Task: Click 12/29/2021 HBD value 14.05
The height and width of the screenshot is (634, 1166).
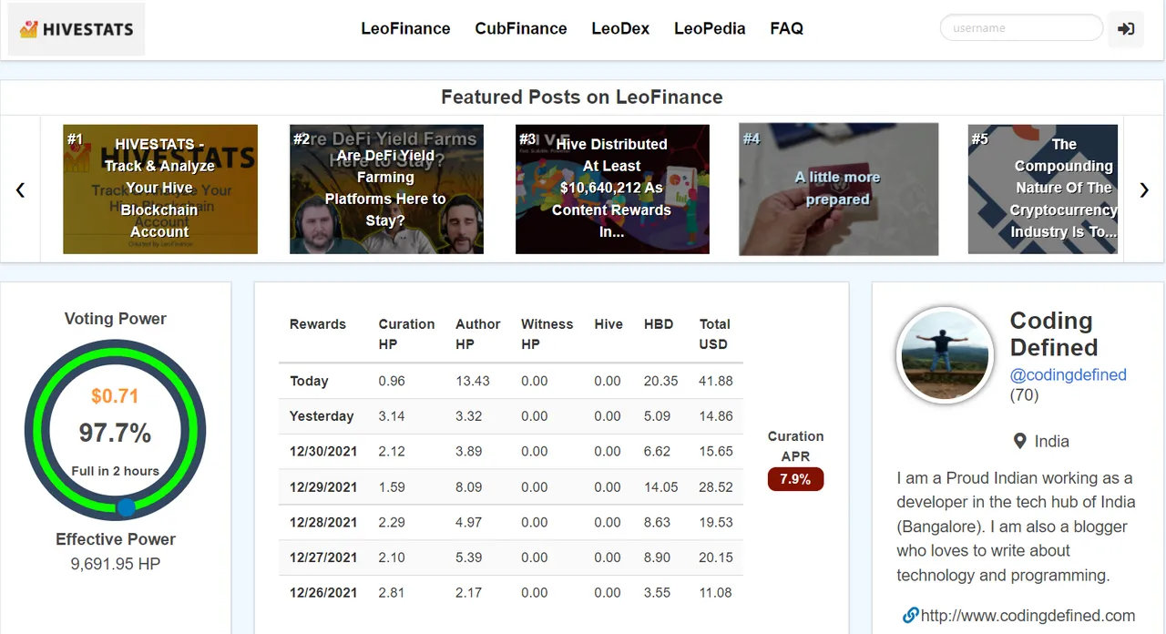Action: [x=660, y=487]
